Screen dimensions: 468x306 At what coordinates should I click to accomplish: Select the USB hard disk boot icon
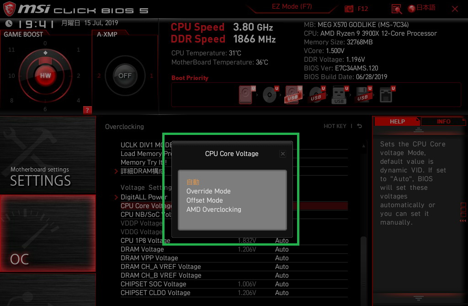293,95
